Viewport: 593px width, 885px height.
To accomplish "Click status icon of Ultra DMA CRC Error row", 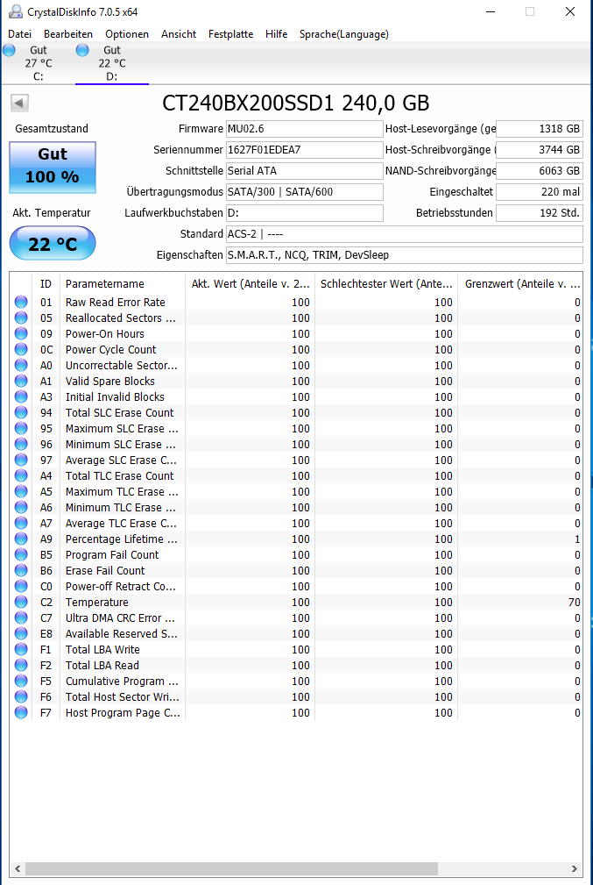I will [x=21, y=618].
